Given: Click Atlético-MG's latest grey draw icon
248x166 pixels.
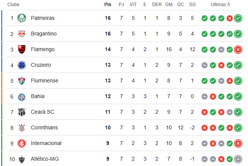Looking at the screenshot, I should (238, 159).
